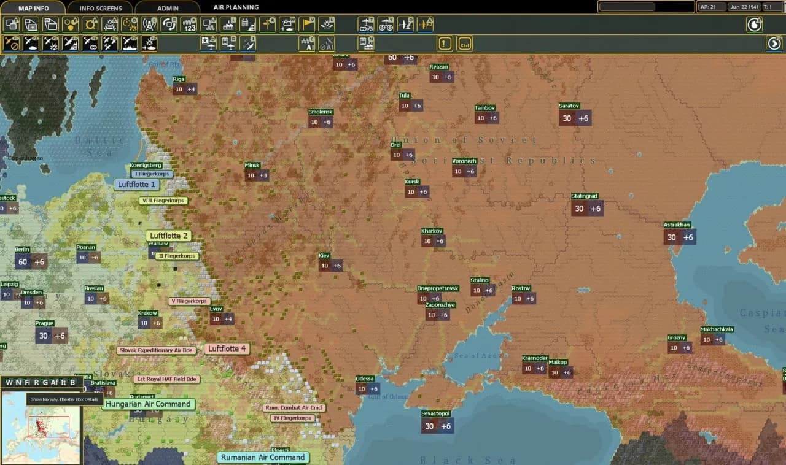The height and width of the screenshot is (465, 786).
Task: Click the factory icon marked L
Action: coord(228,25)
